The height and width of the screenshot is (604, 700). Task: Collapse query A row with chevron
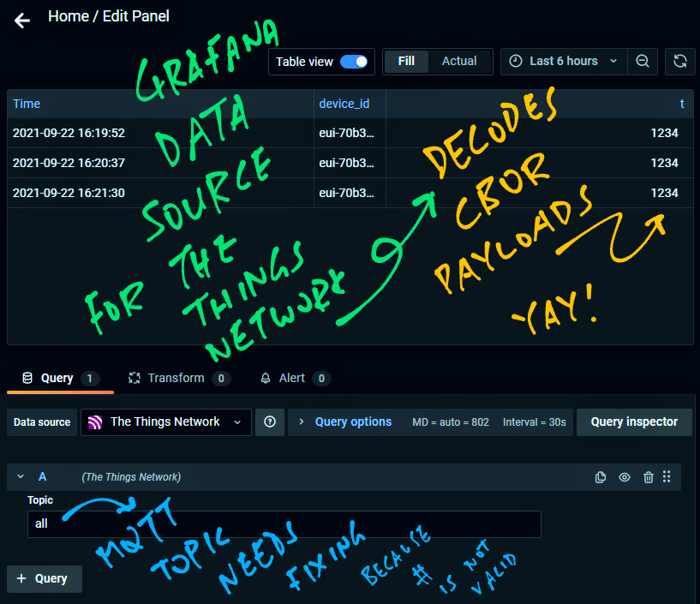pos(21,477)
